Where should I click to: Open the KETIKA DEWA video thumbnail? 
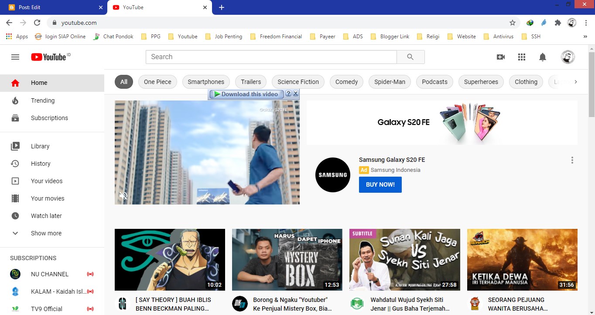[522, 260]
